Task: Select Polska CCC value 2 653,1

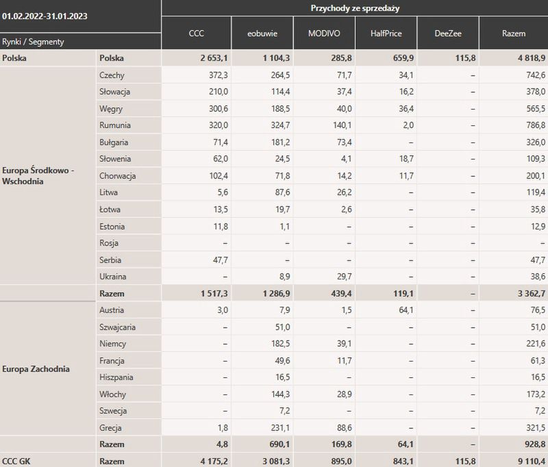Action: click(x=214, y=58)
